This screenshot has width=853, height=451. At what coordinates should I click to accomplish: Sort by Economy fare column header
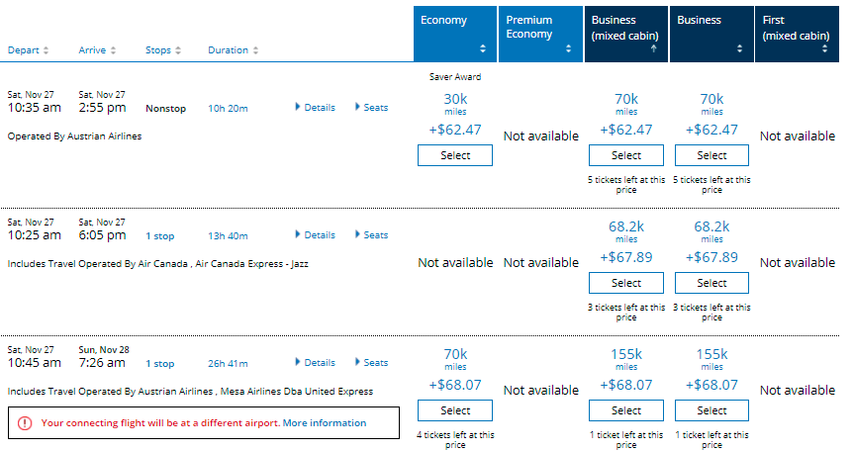click(454, 34)
